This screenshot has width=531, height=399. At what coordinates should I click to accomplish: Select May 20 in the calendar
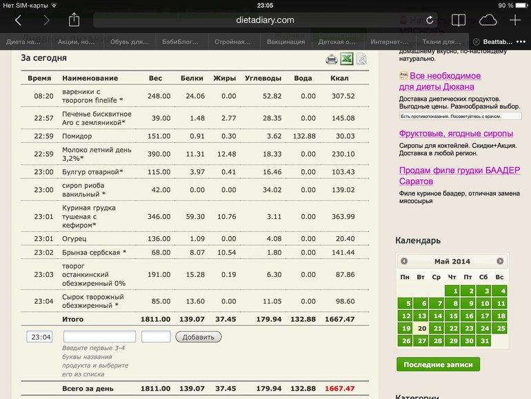tap(421, 328)
